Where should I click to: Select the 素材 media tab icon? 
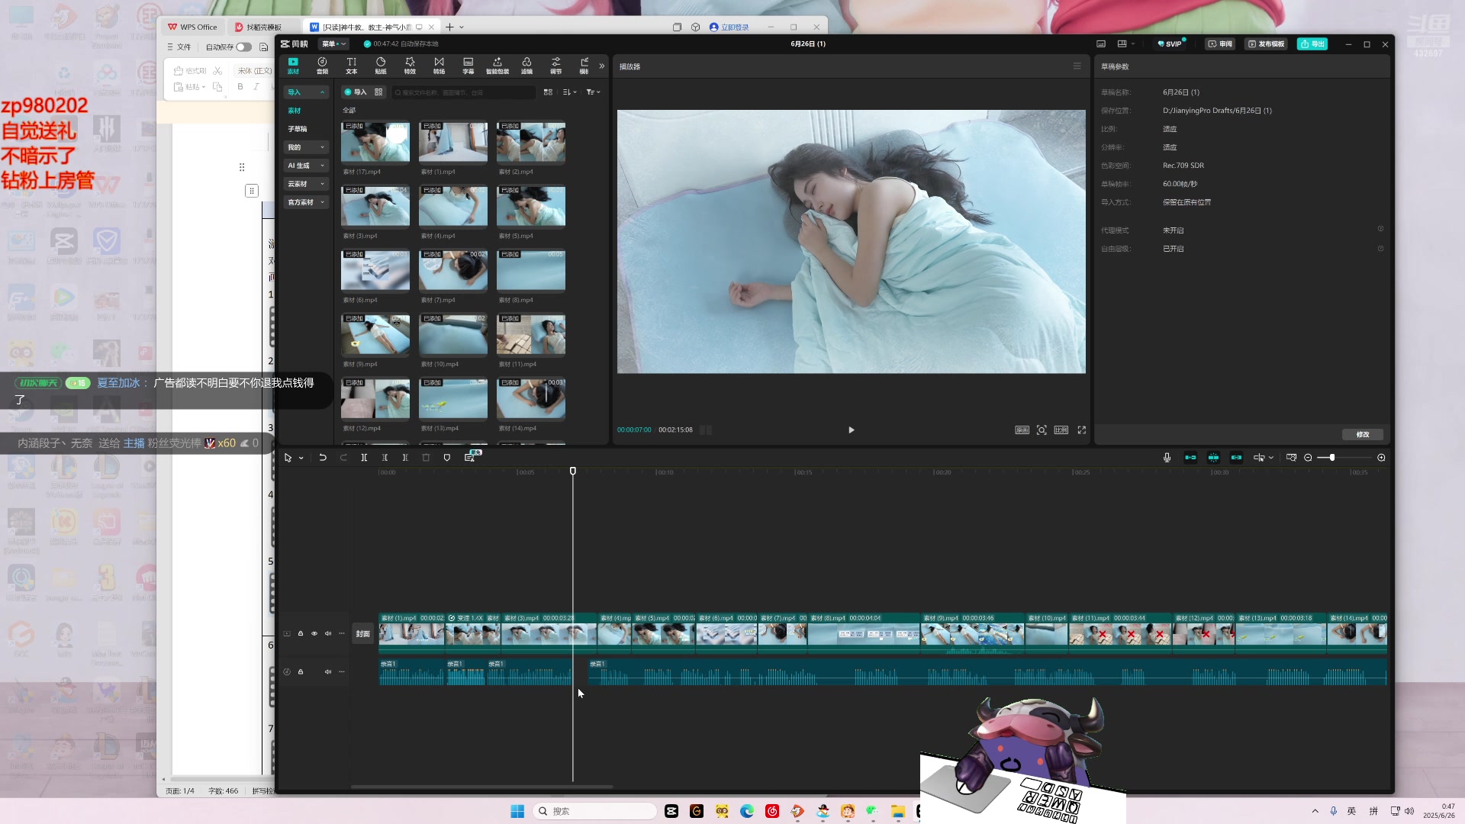pos(293,66)
